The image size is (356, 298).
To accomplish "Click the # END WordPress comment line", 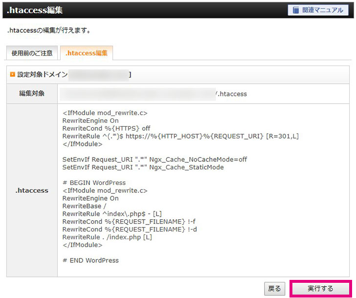I will tap(90, 260).
